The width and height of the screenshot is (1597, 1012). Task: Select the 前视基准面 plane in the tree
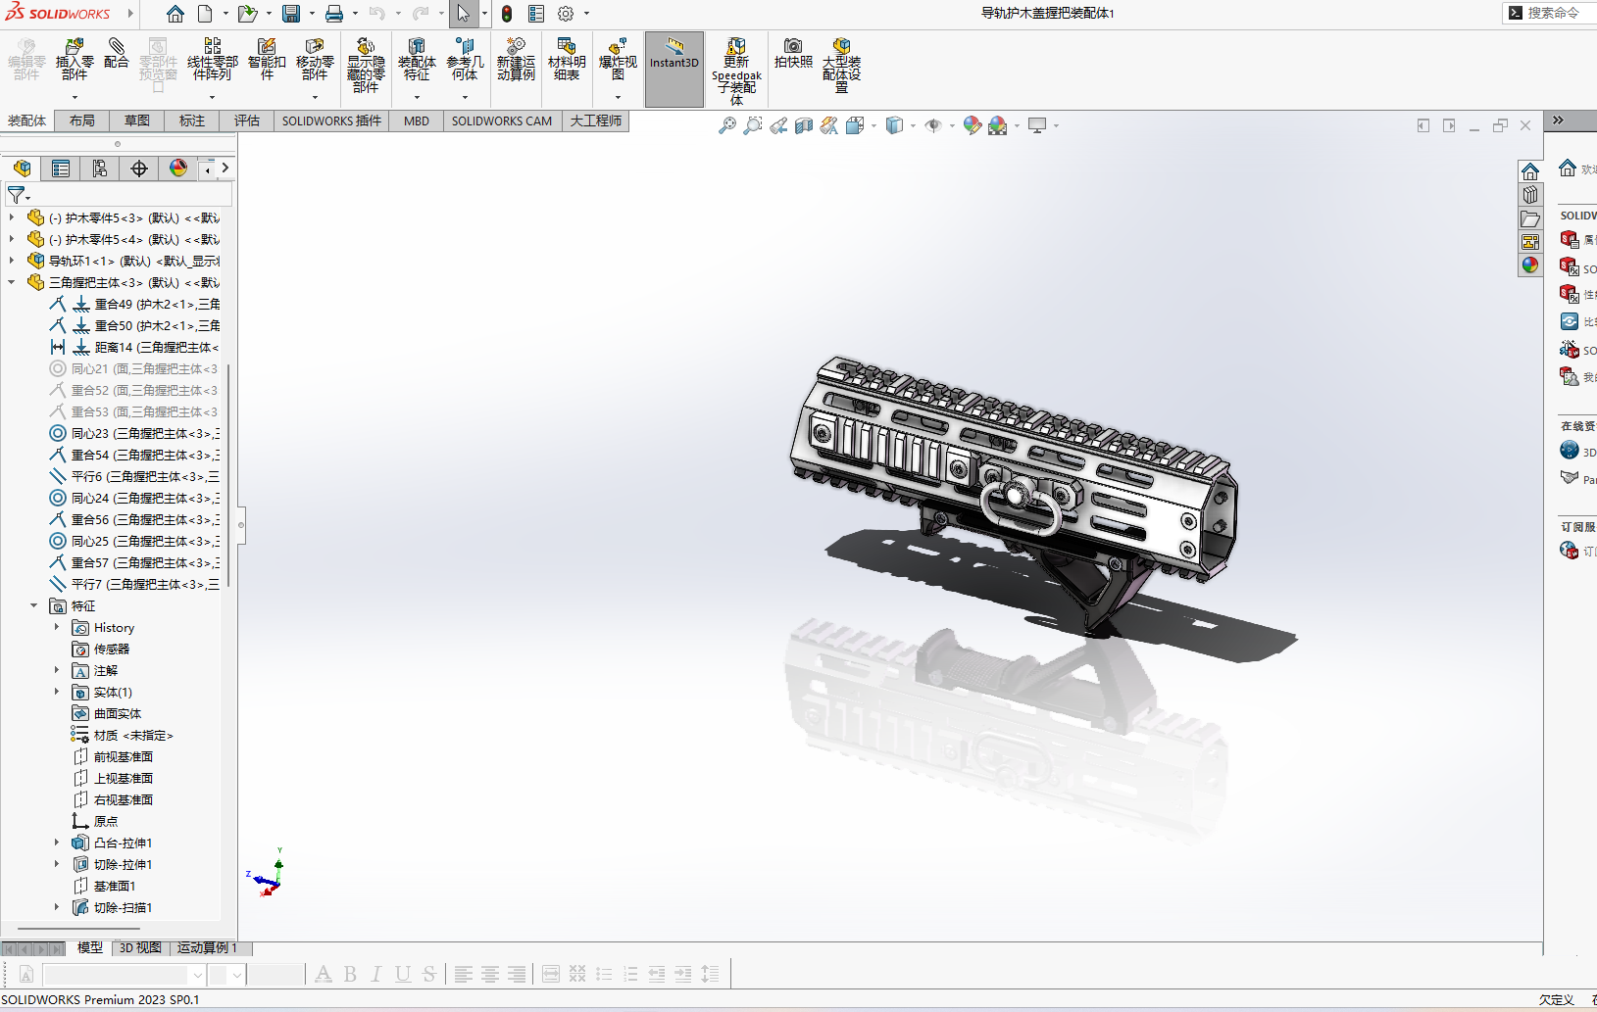tap(113, 756)
